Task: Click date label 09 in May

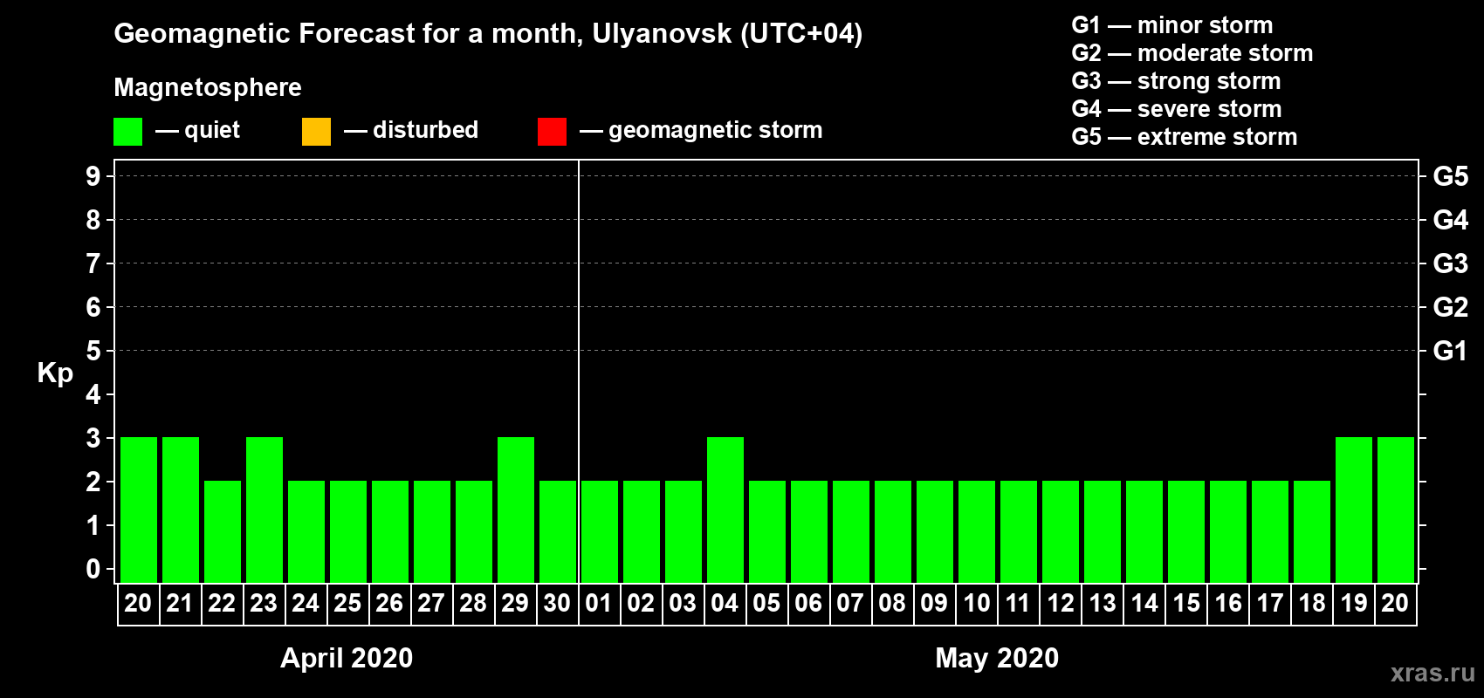Action: (934, 603)
